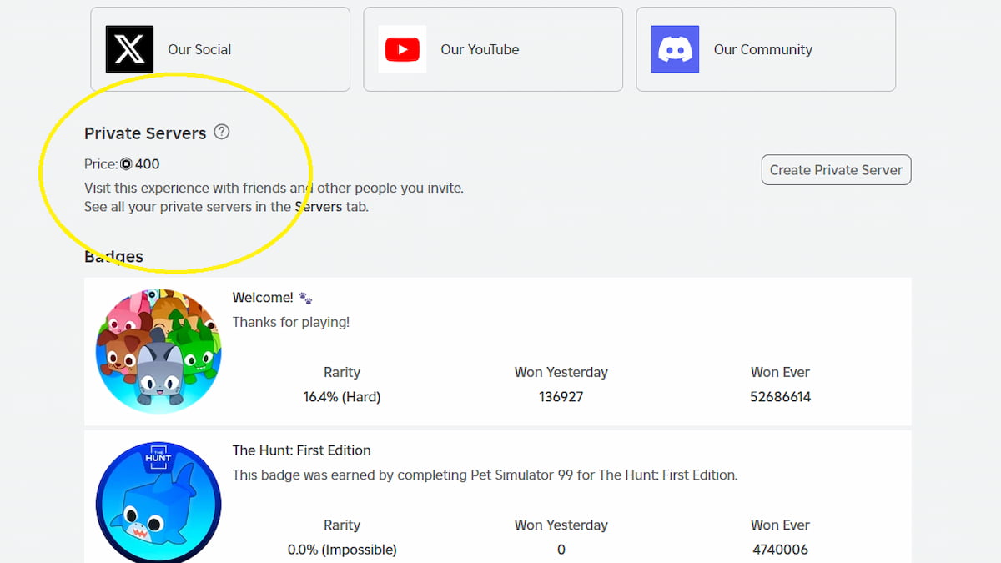Click the Robux coin icon beside the price

(x=127, y=164)
